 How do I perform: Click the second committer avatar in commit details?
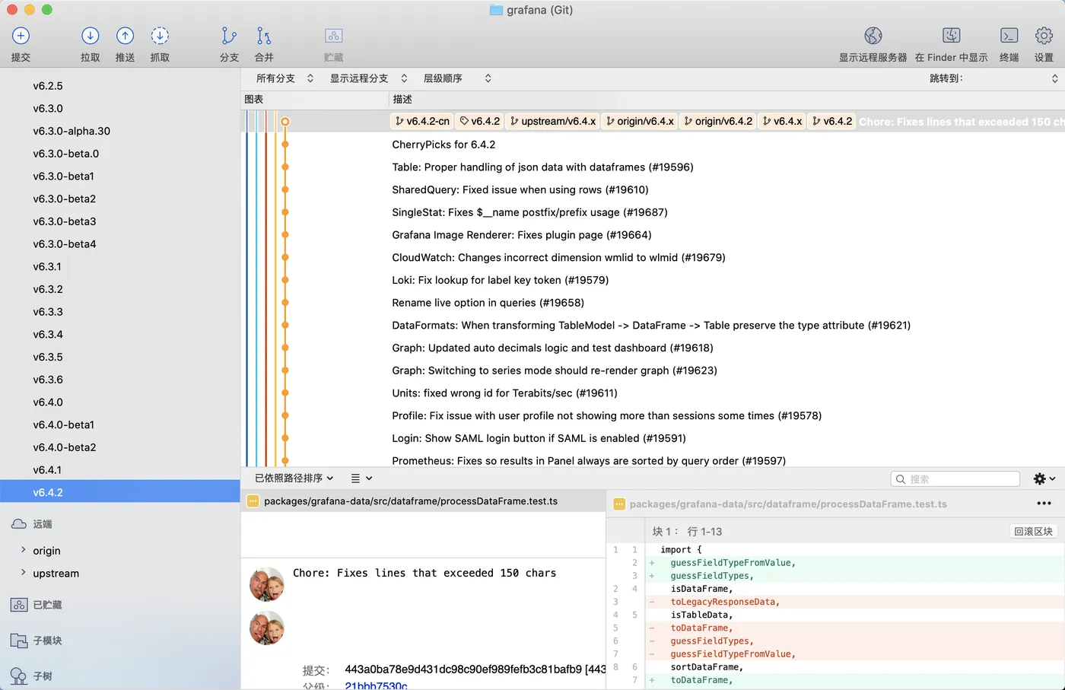(267, 628)
